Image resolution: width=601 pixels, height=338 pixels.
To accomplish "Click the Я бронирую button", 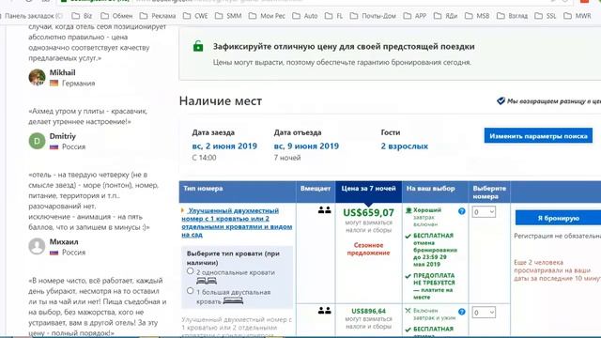I will (x=558, y=218).
